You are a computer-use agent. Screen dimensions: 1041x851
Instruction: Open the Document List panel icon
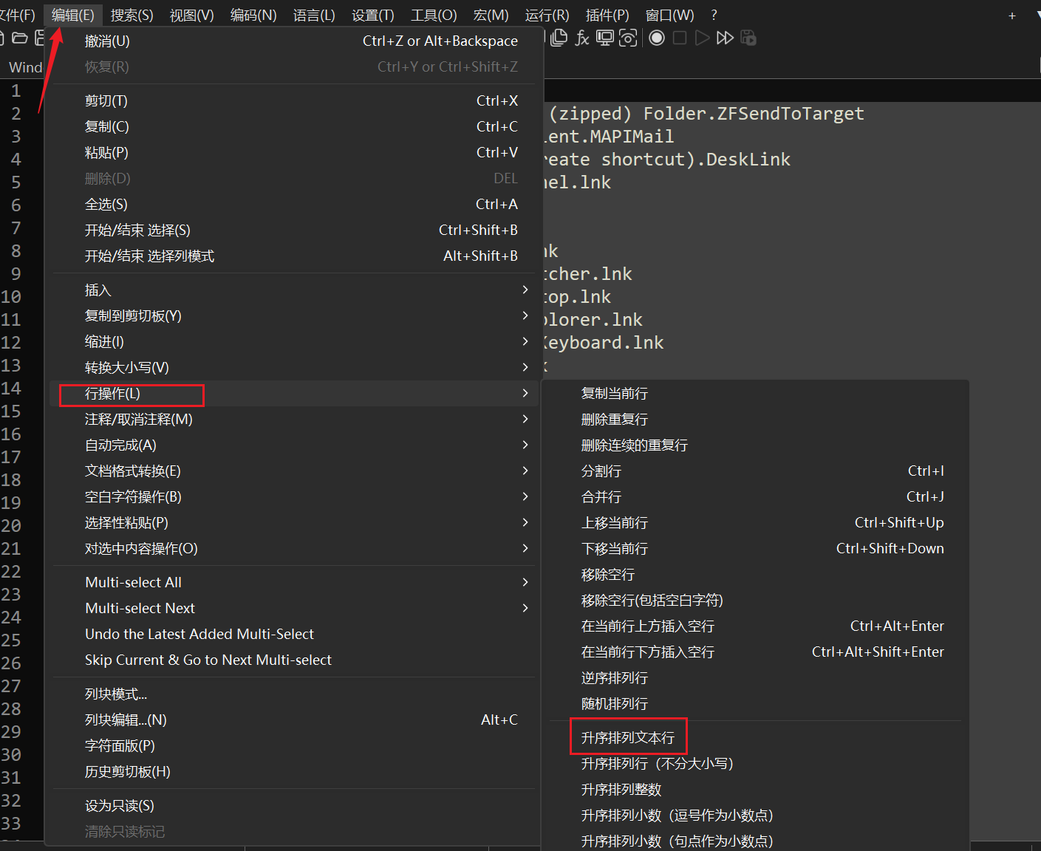coord(559,38)
